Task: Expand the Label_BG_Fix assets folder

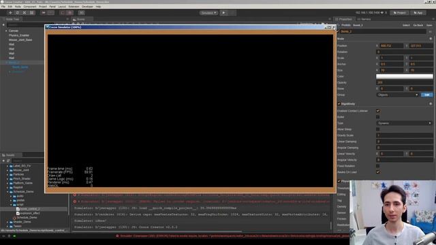Action: point(7,166)
